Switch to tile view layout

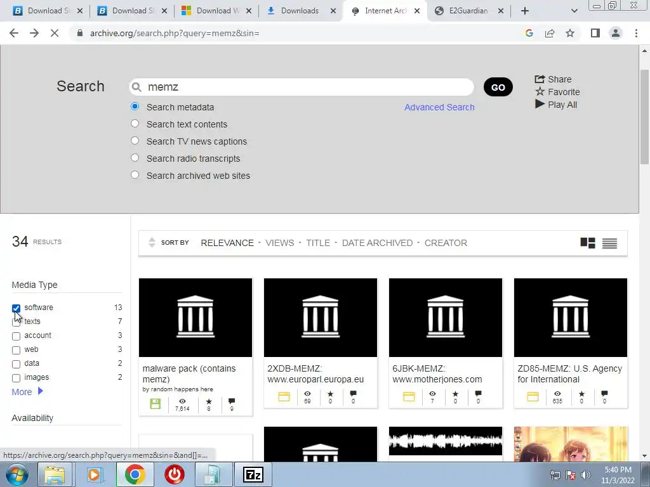[587, 243]
